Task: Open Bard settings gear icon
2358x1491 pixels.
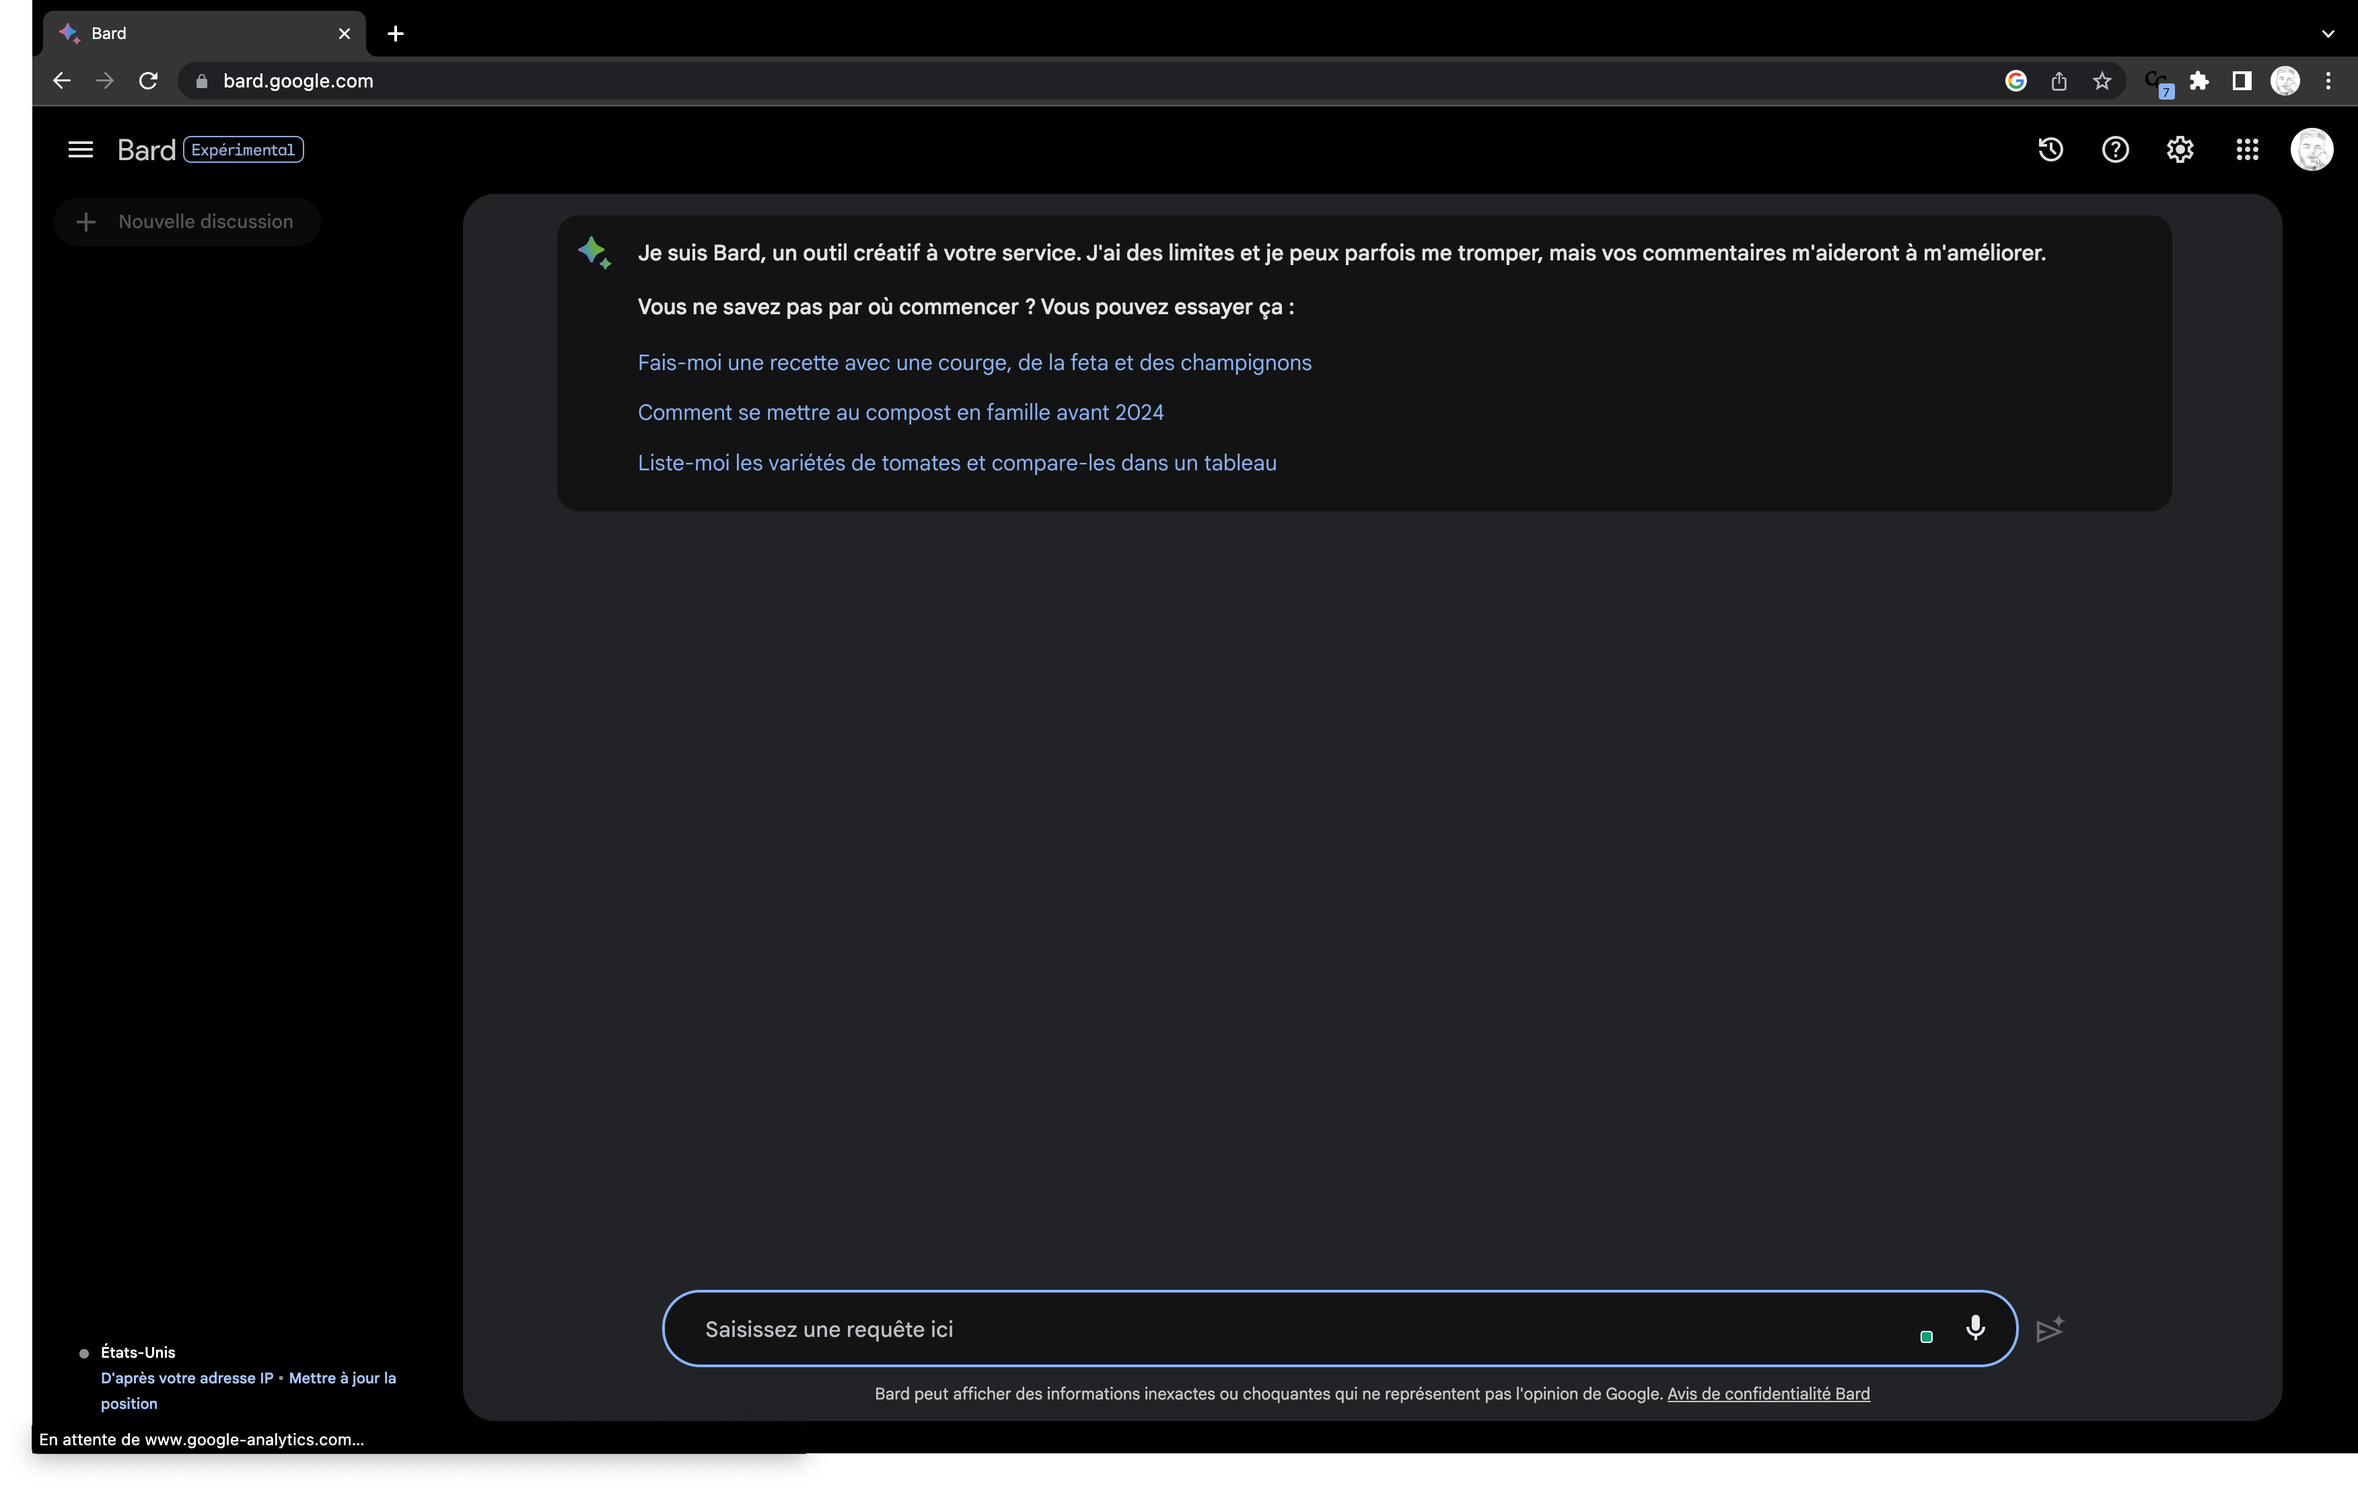Action: (x=2180, y=150)
